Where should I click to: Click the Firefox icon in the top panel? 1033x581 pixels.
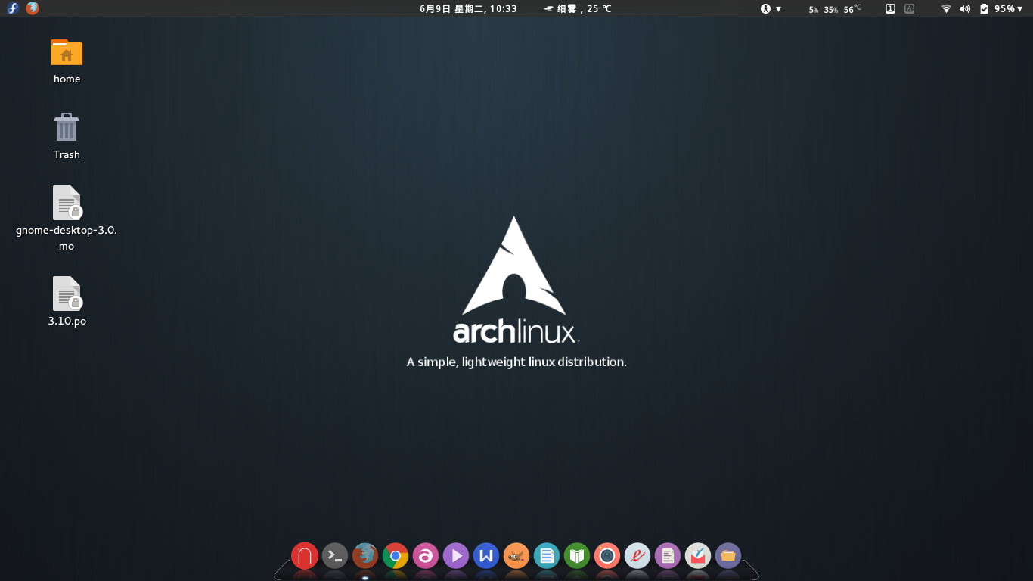point(33,8)
